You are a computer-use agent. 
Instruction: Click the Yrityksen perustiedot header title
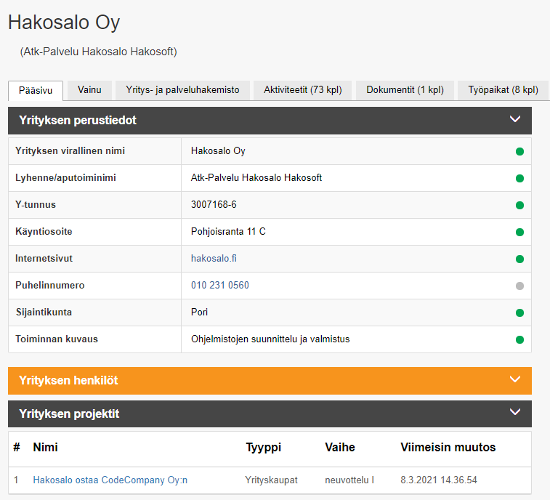tap(78, 121)
